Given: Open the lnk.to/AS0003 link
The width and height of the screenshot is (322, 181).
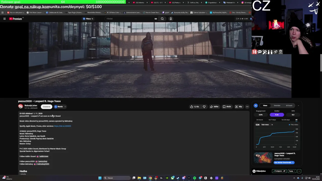Looking at the screenshot, I should point(62,126).
